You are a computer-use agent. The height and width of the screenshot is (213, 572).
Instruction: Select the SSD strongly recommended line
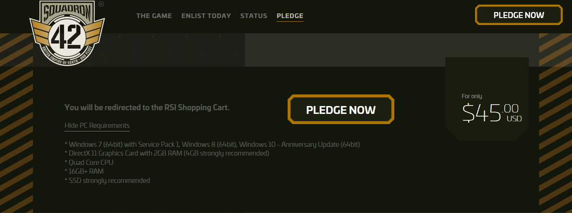tap(107, 181)
